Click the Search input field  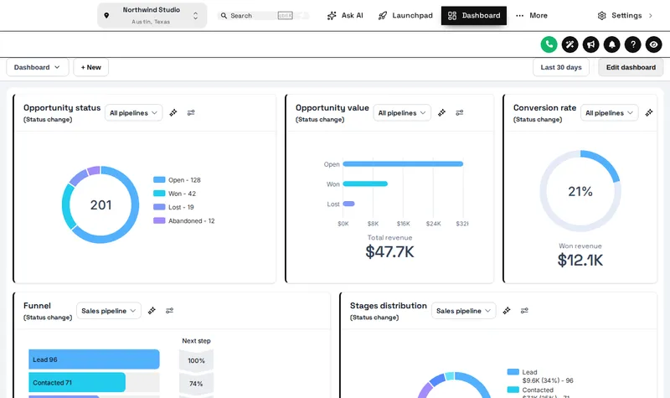point(262,16)
